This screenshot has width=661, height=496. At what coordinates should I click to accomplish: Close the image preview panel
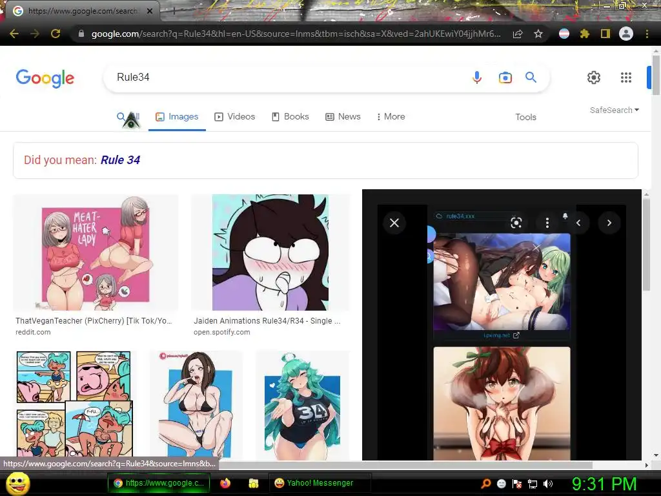394,223
